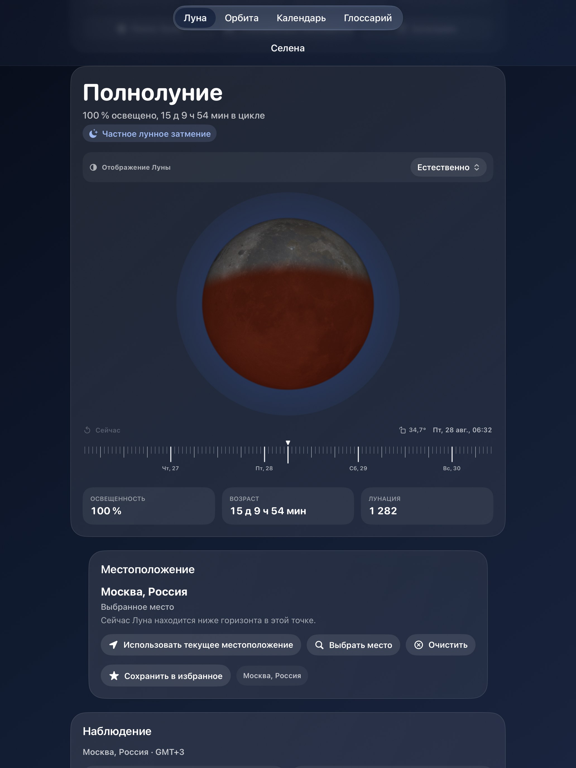Click Использовать текущее местоположение button

201,645
